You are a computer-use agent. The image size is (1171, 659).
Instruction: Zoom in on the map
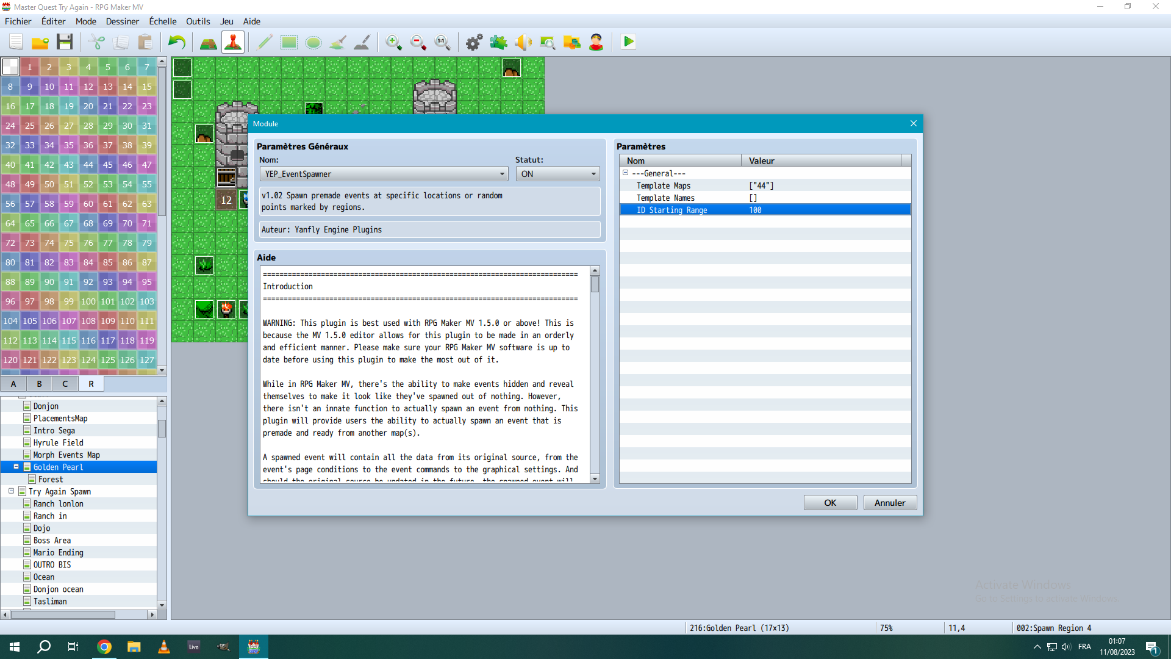(x=394, y=42)
